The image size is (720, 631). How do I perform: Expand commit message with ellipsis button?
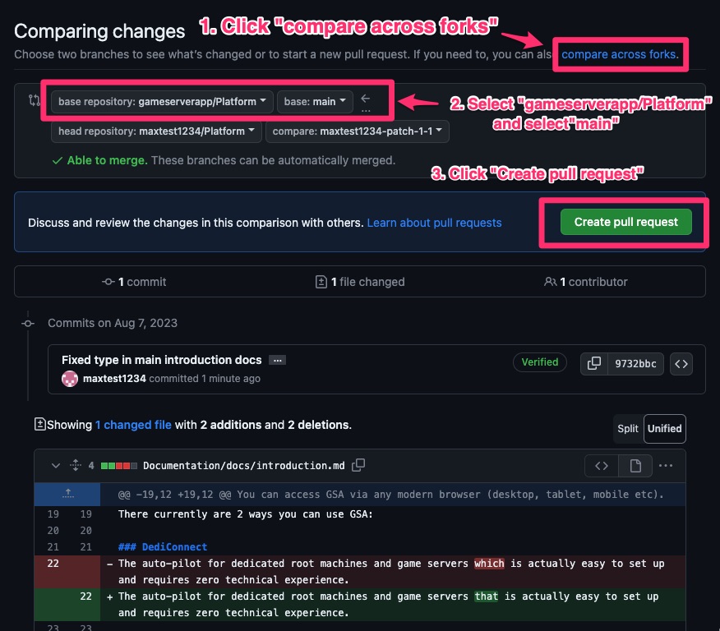pos(277,360)
